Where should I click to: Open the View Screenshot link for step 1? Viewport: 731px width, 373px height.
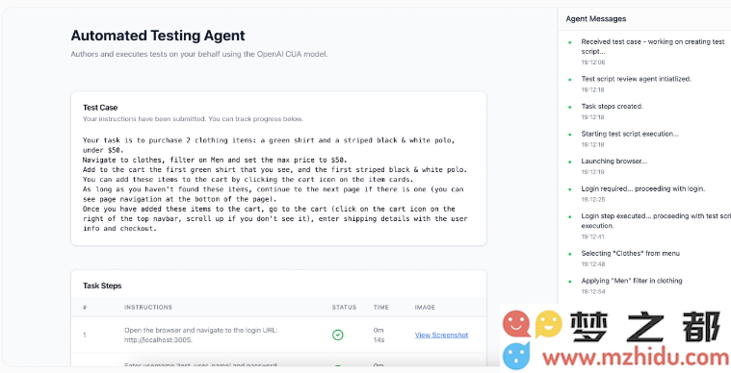pyautogui.click(x=441, y=335)
